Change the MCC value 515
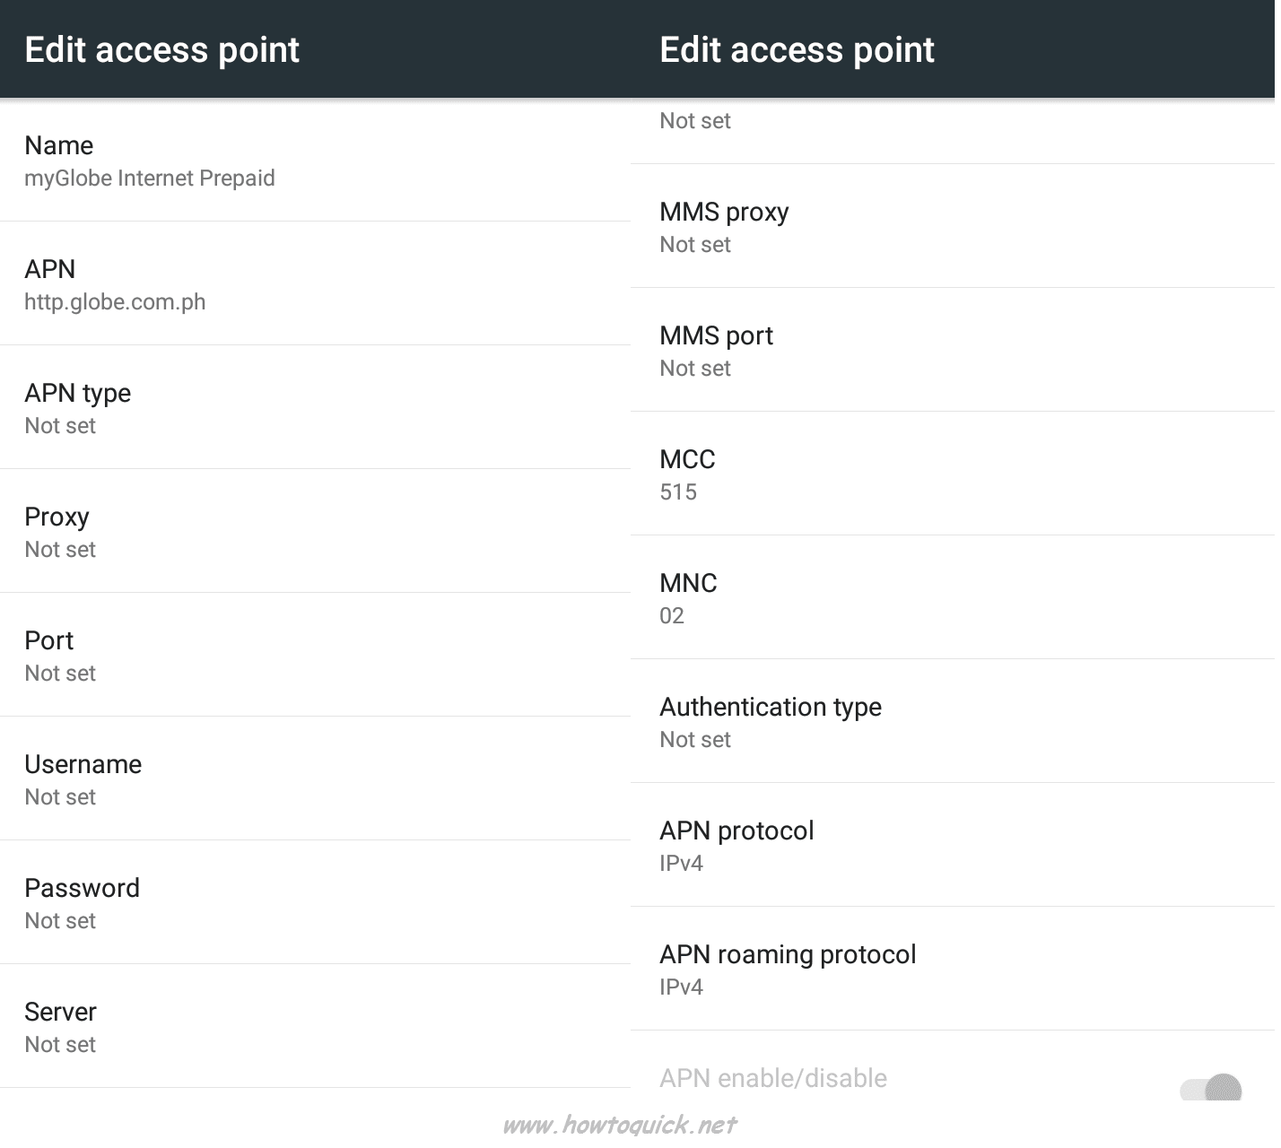This screenshot has width=1281, height=1148. 953,474
